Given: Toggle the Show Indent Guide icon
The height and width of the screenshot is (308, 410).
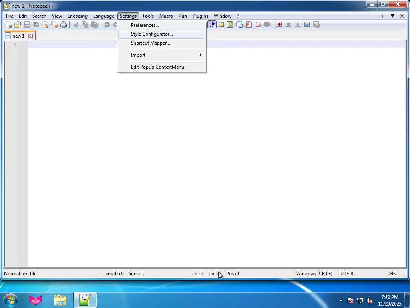Looking at the screenshot, I should [x=212, y=24].
